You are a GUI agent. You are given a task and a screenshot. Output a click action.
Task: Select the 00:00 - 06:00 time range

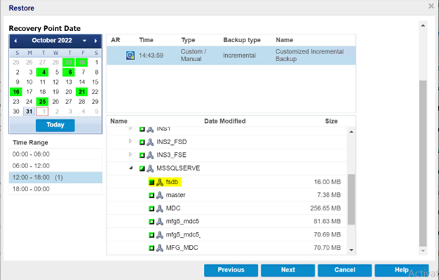coord(56,154)
